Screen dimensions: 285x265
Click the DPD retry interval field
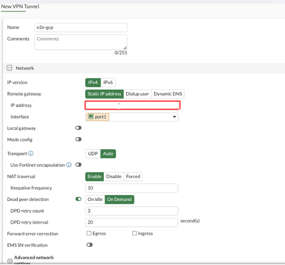(132, 222)
